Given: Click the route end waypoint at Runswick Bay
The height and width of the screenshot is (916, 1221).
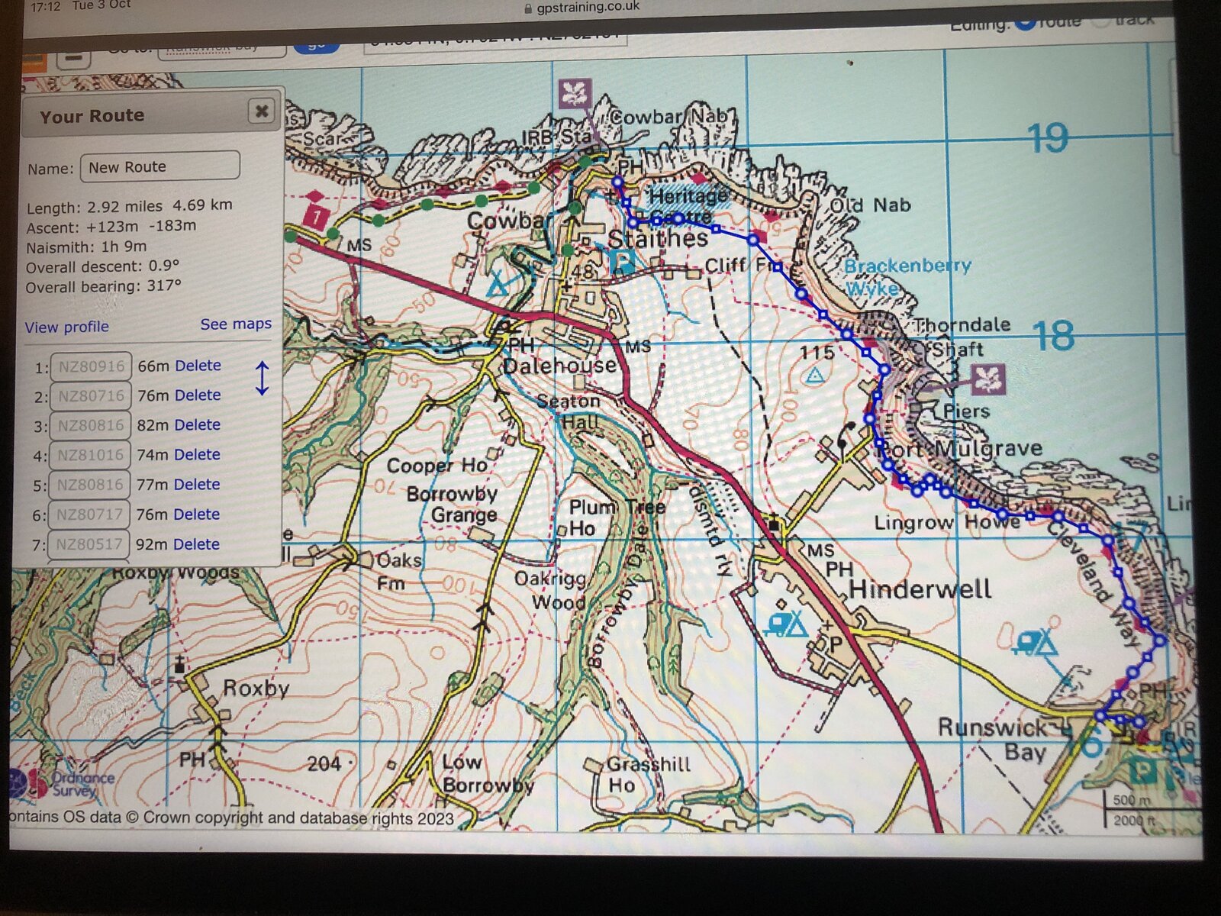Looking at the screenshot, I should coord(1139,721).
